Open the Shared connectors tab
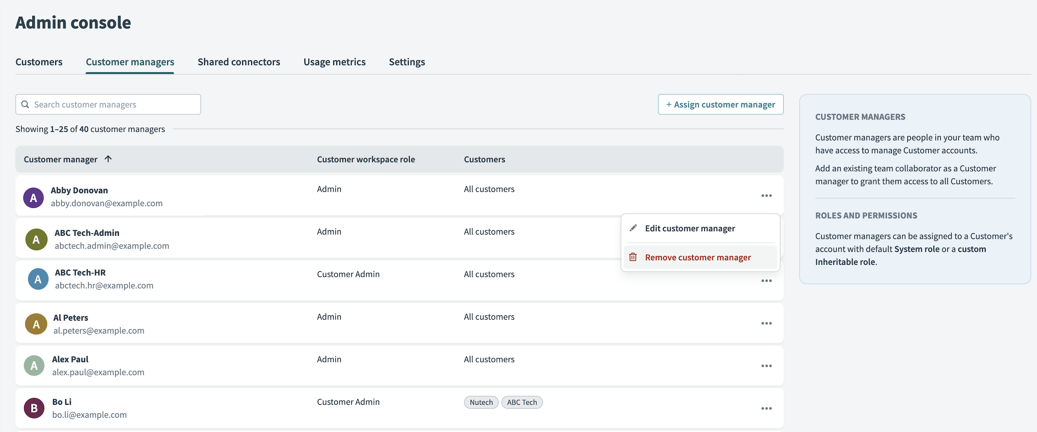The height and width of the screenshot is (432, 1037). [239, 62]
